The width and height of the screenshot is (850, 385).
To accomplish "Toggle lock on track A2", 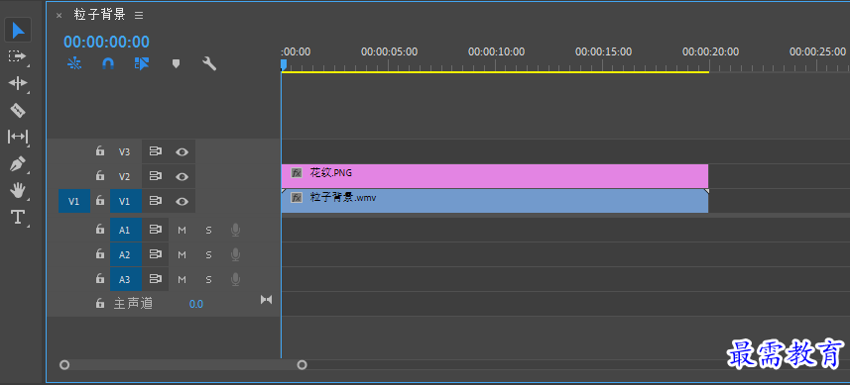I will point(100,254).
